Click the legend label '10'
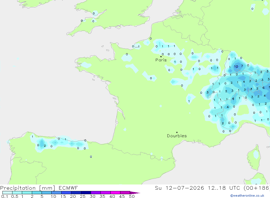Viewport: 270px width, 198px height. pyautogui.click(x=53, y=196)
